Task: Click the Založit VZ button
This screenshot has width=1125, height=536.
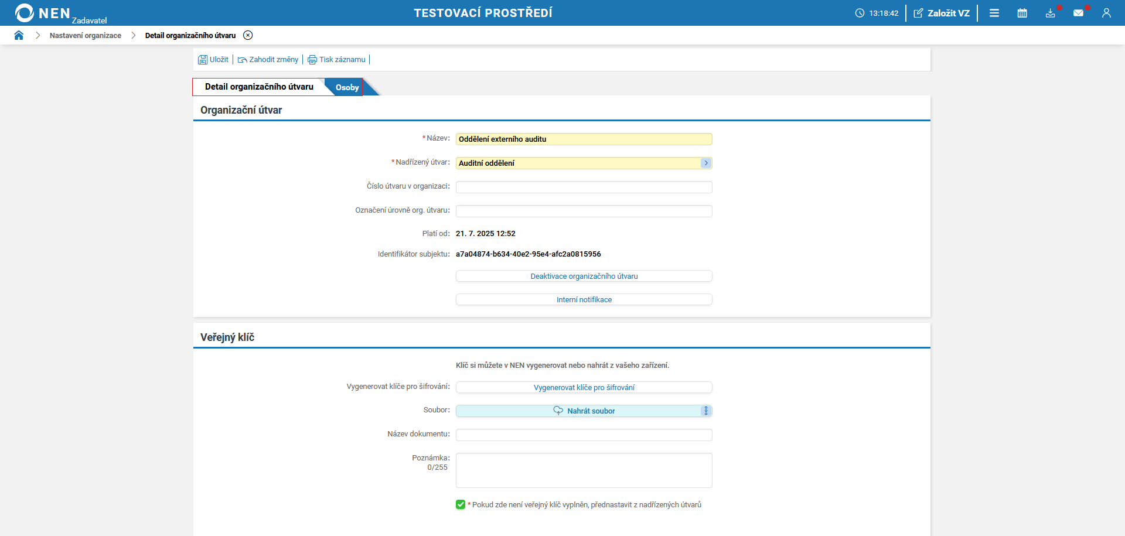Action: 942,13
